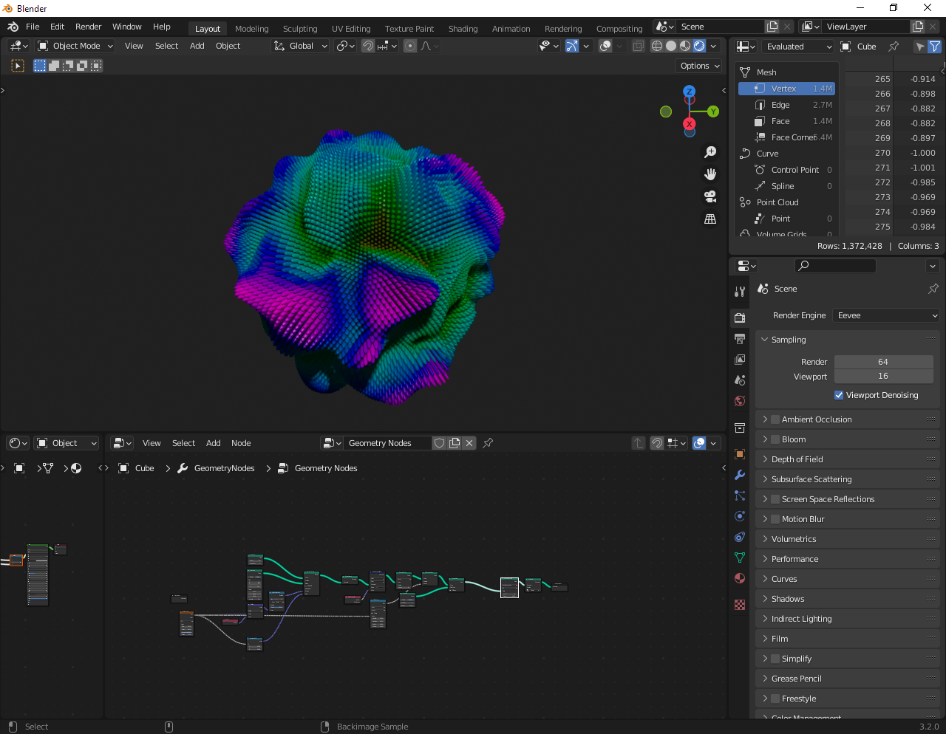Open the Render menu

[88, 27]
